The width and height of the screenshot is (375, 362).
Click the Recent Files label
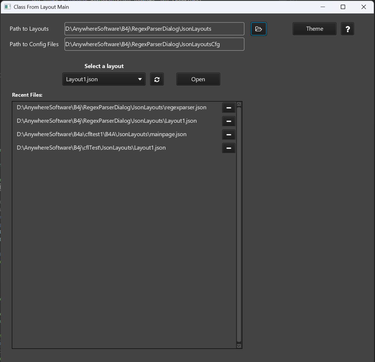(27, 95)
